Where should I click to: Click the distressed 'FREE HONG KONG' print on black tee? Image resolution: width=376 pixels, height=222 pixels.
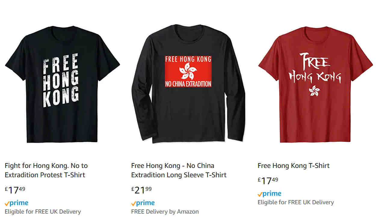click(x=61, y=80)
